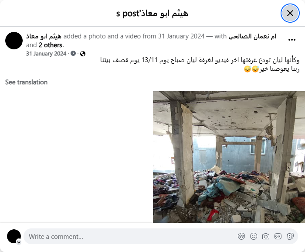Open the three-dot post options menu
Screen dimensions: 305x252
click(292, 40)
